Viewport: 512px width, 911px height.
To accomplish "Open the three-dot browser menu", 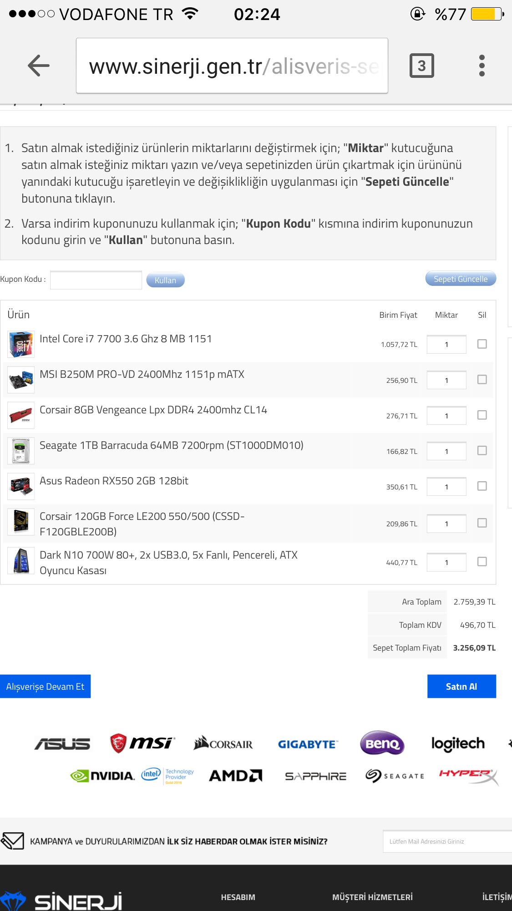I will 482,66.
